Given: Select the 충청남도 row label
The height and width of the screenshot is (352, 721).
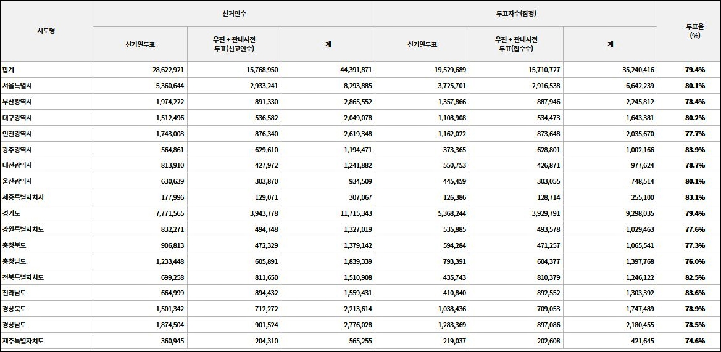Looking at the screenshot, I should (x=14, y=261).
